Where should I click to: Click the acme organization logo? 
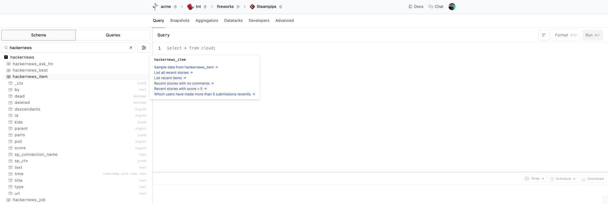point(155,7)
